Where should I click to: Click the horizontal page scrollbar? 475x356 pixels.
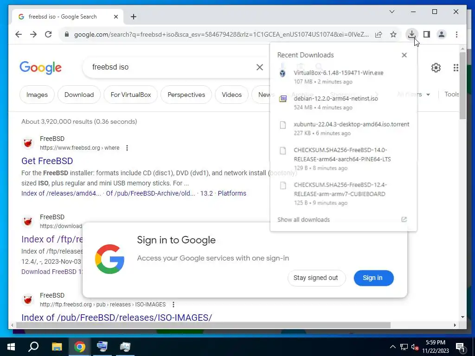coord(203,325)
